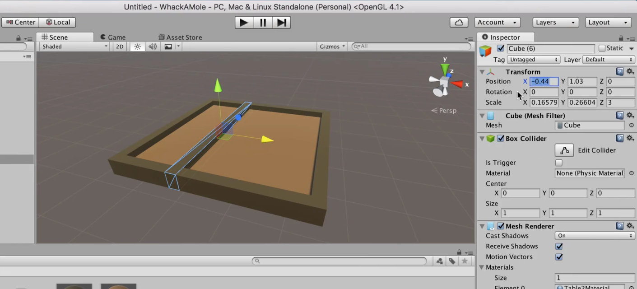The width and height of the screenshot is (637, 289).
Task: Click the Mesh object picker circle
Action: click(631, 125)
